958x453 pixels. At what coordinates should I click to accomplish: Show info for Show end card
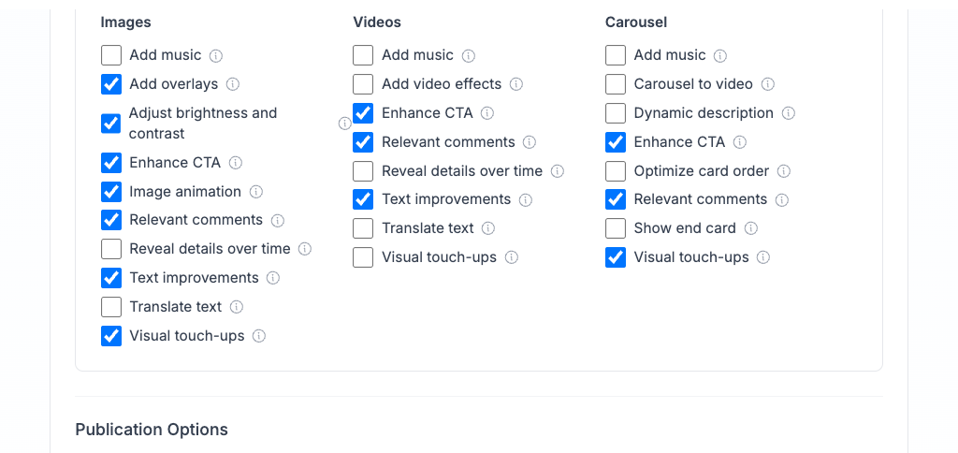click(x=751, y=228)
